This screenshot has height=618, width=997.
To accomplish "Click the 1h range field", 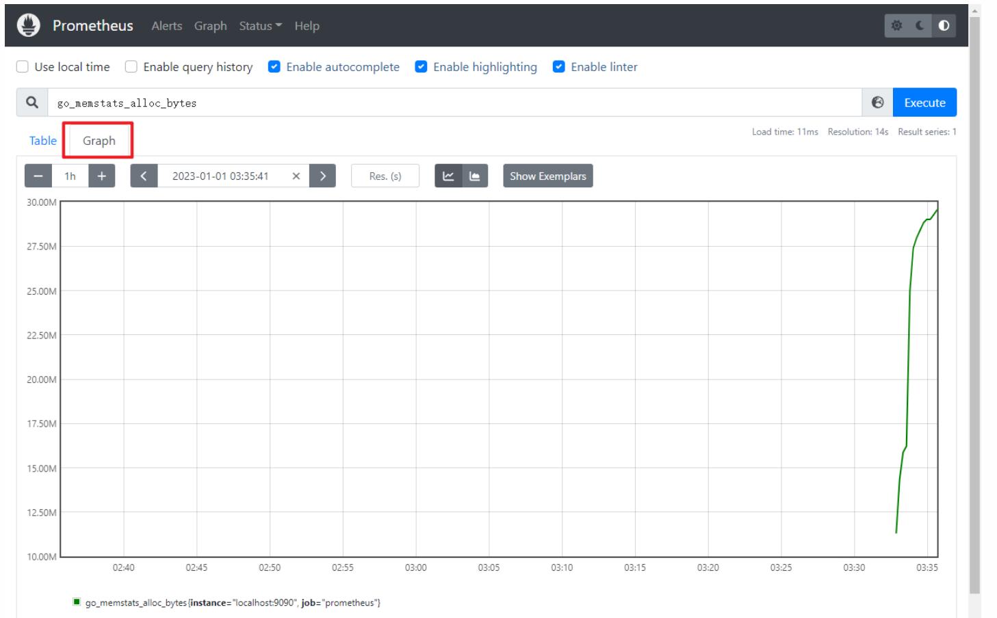I will pos(70,176).
